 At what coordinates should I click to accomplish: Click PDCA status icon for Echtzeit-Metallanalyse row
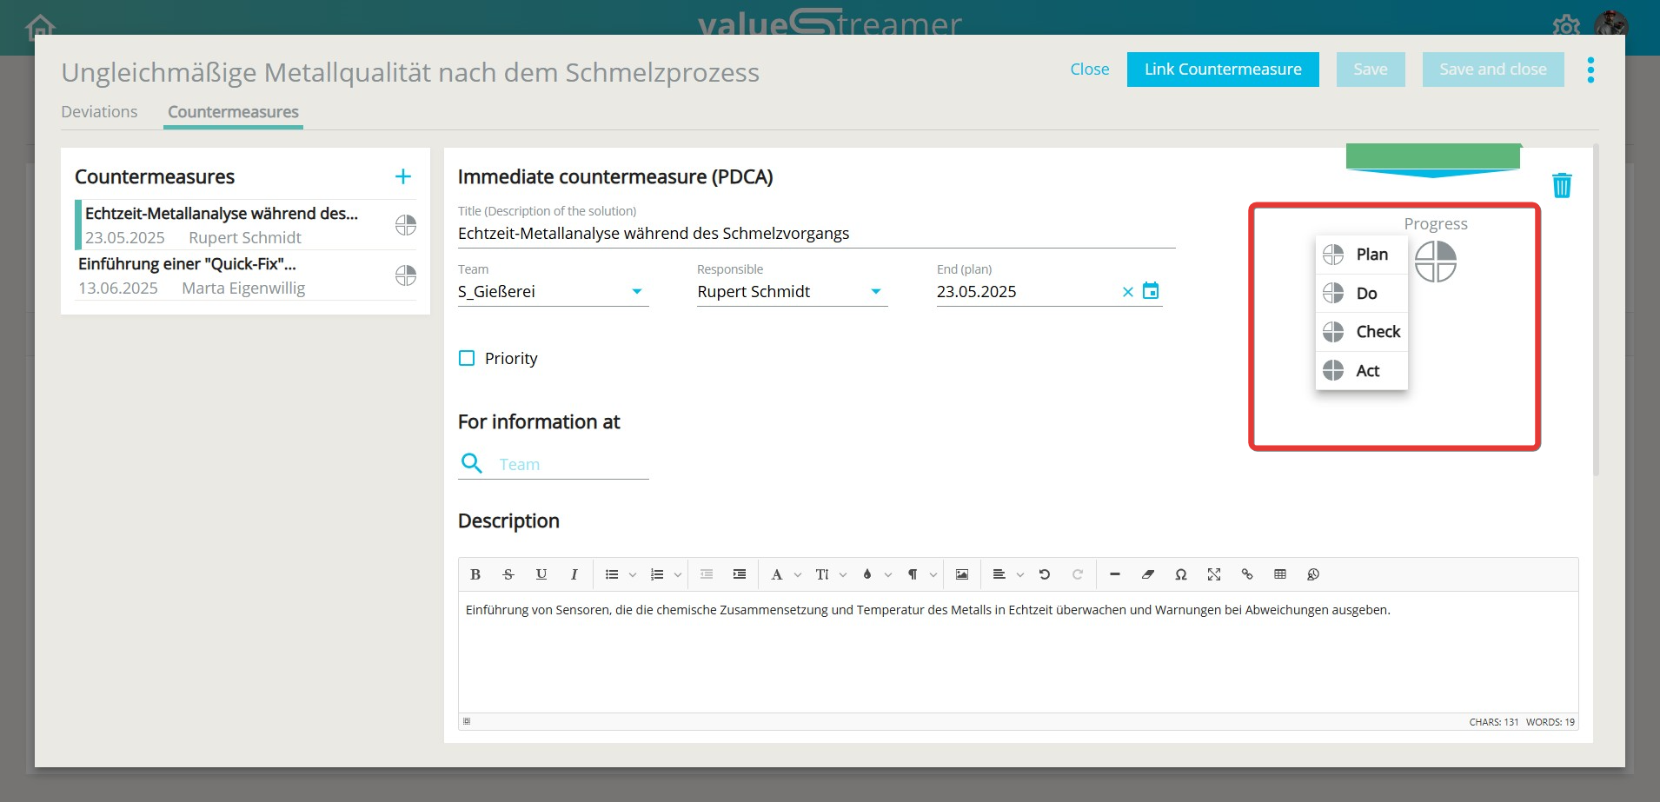point(406,225)
